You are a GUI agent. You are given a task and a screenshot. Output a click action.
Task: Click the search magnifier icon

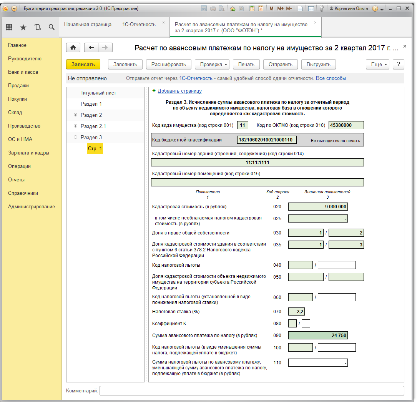pos(52,27)
